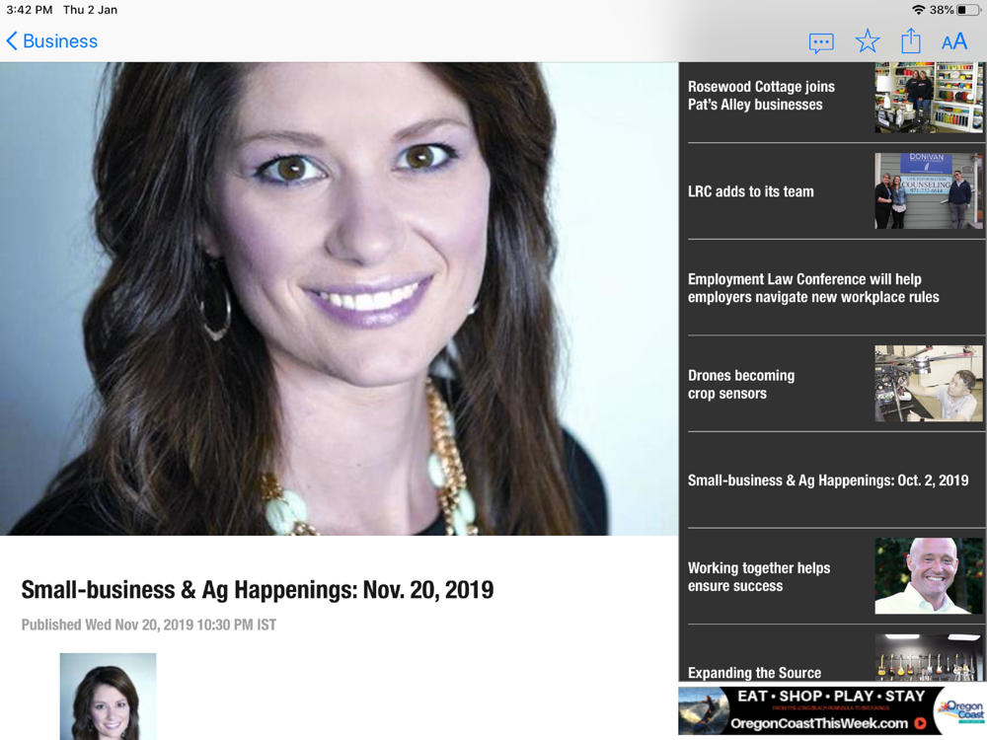Tap the share icon

point(910,40)
